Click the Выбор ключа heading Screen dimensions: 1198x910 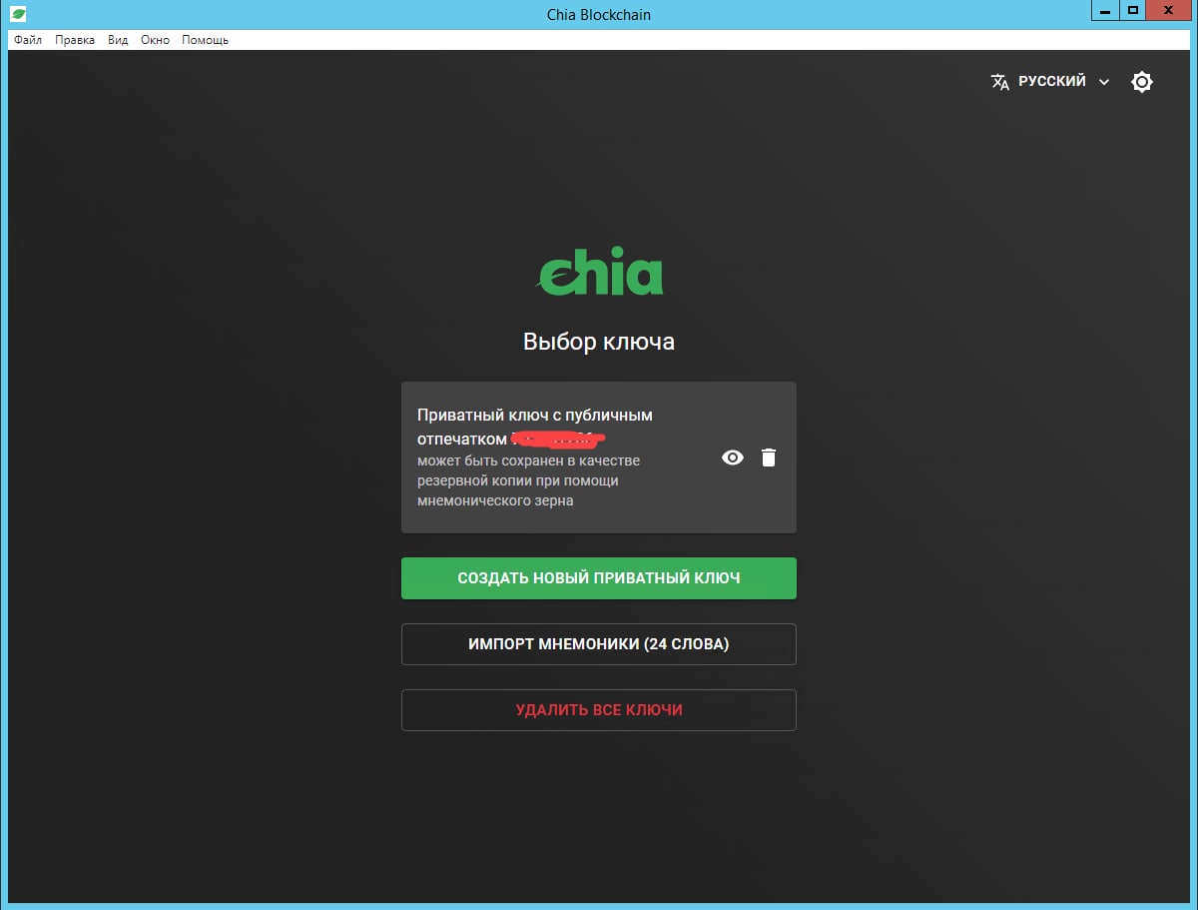click(x=599, y=342)
